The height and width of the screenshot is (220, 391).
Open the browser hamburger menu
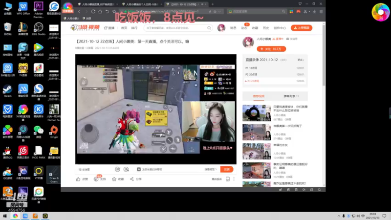(x=321, y=11)
